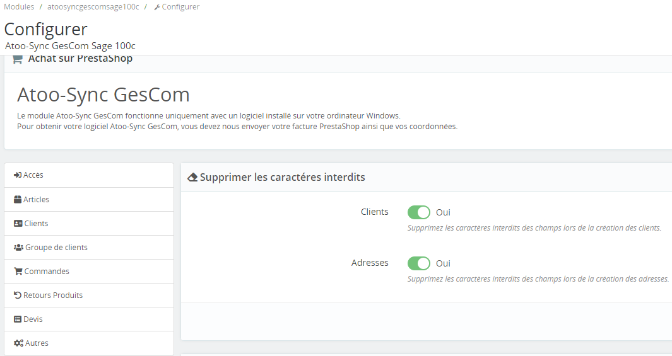The width and height of the screenshot is (672, 356).
Task: Click the Atoo-Sync GesCom title text
Action: click(x=103, y=95)
